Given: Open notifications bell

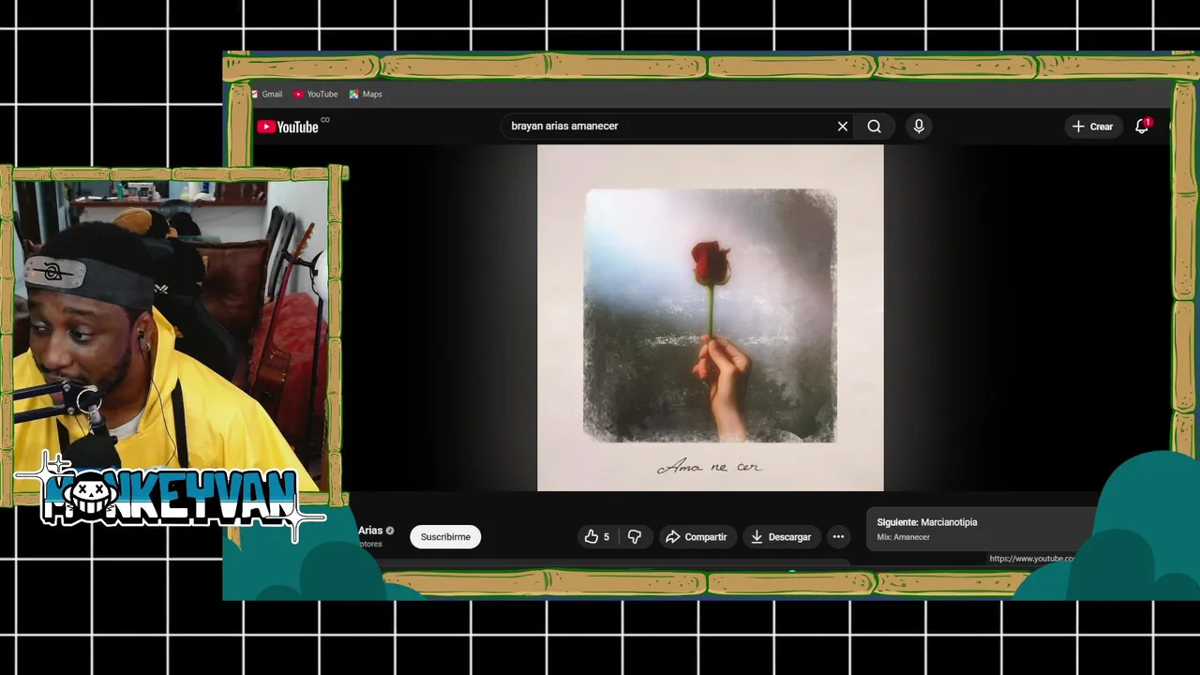Looking at the screenshot, I should 1142,127.
